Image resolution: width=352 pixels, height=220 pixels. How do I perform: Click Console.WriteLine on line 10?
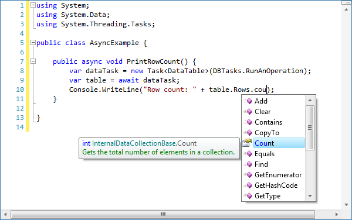click(x=104, y=90)
